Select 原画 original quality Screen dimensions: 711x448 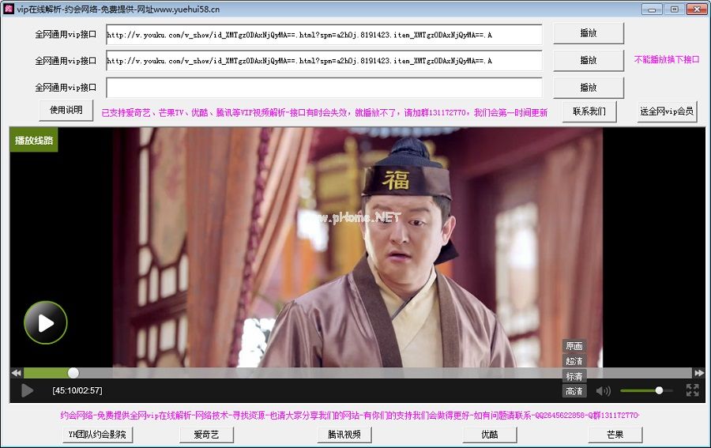tap(574, 346)
